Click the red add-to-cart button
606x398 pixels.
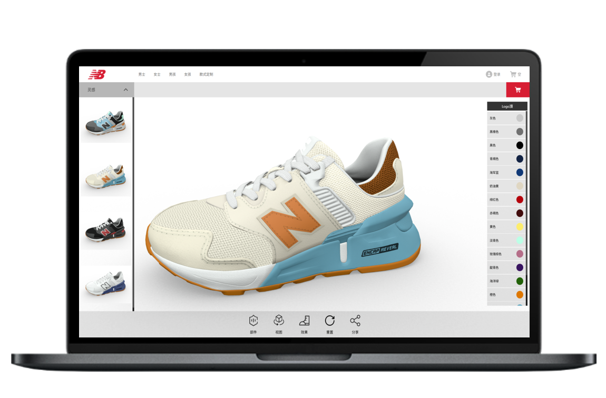point(518,89)
